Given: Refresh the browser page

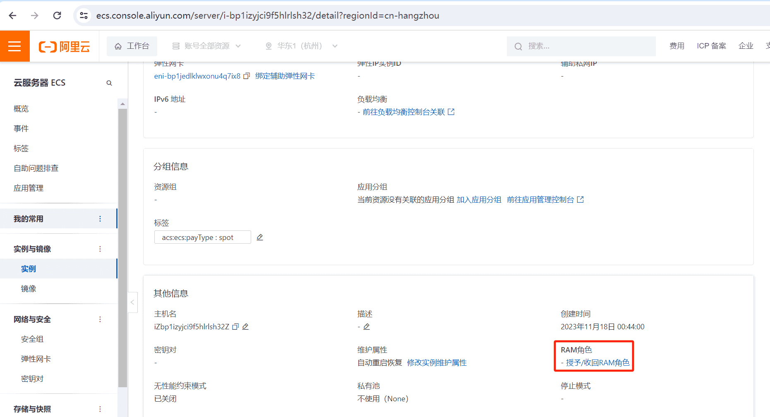Looking at the screenshot, I should pos(57,15).
